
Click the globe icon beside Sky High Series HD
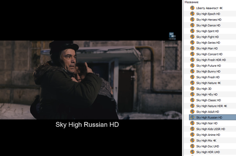[192, 43]
